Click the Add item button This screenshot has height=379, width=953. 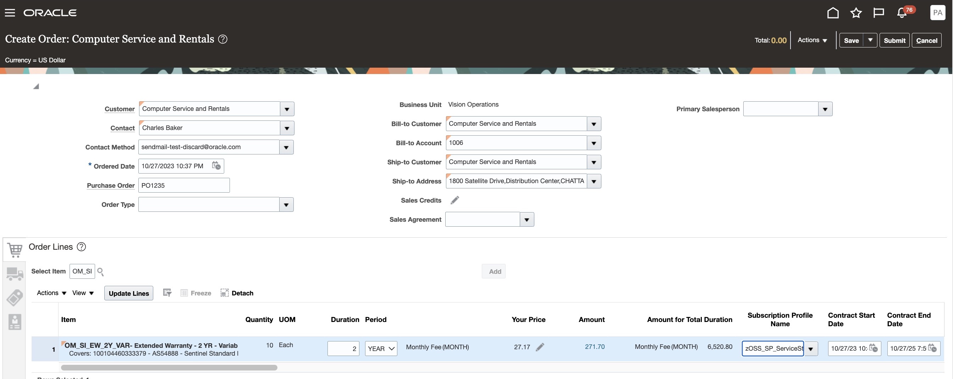click(x=494, y=272)
